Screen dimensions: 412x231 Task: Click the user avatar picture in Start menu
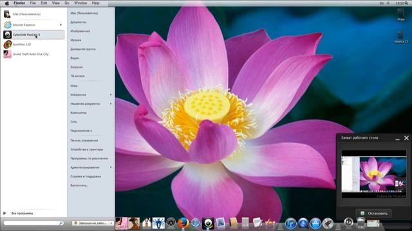click(7, 14)
